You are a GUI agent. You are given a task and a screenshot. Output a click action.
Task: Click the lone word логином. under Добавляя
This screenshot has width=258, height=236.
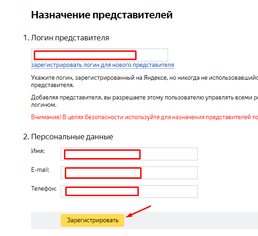tap(44, 105)
